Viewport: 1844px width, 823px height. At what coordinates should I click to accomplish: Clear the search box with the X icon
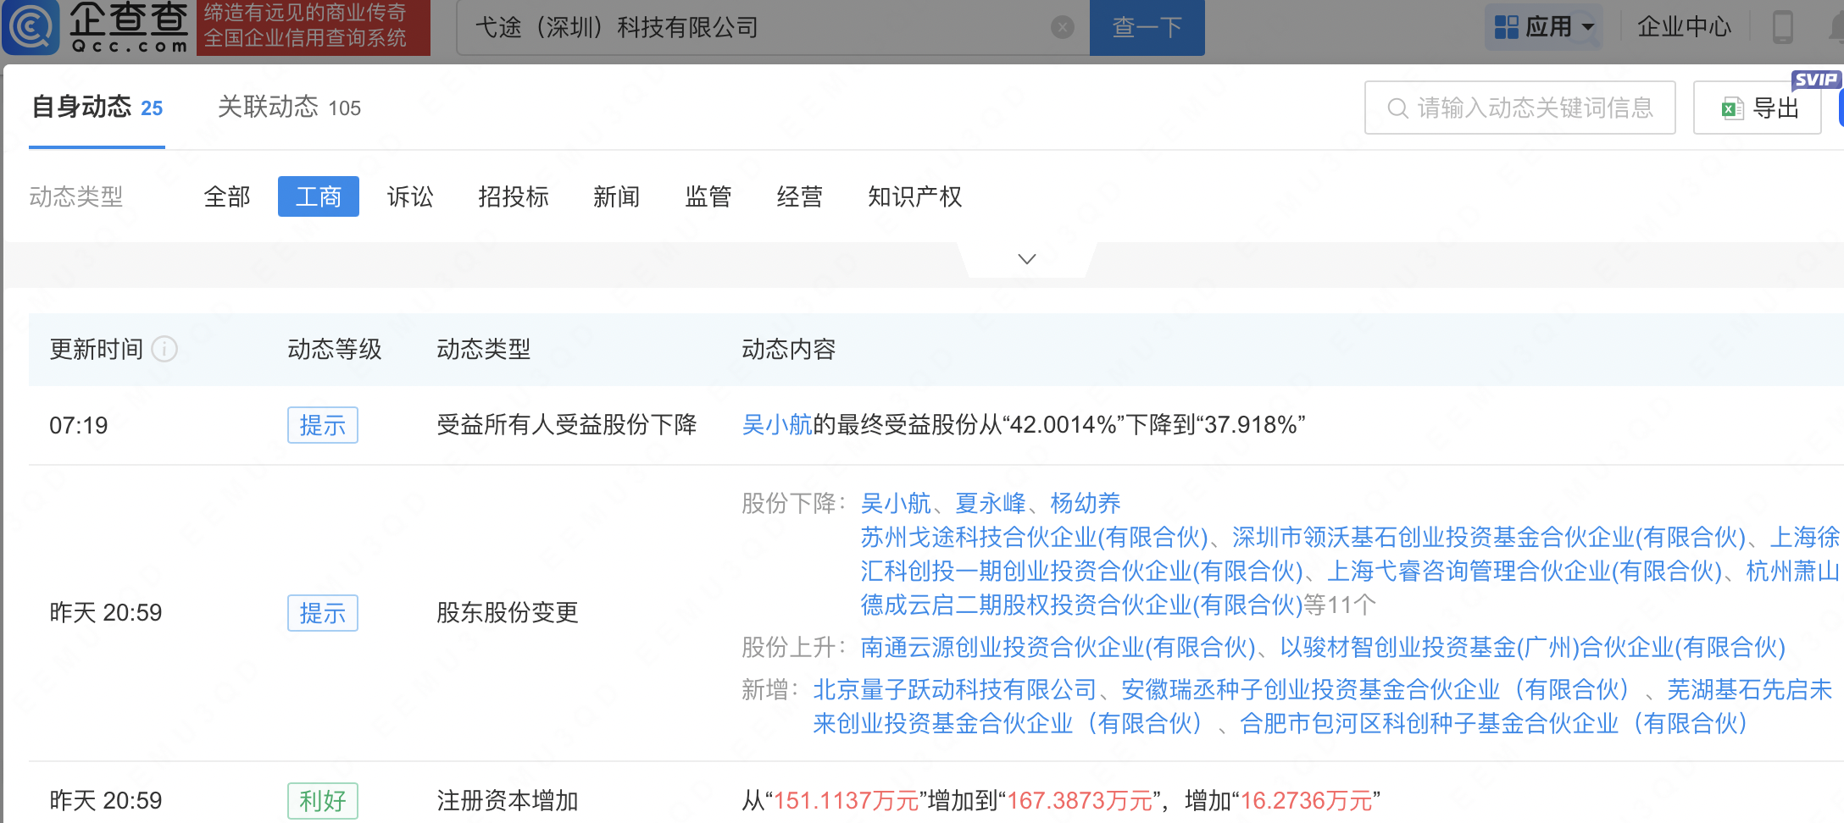(x=1062, y=27)
